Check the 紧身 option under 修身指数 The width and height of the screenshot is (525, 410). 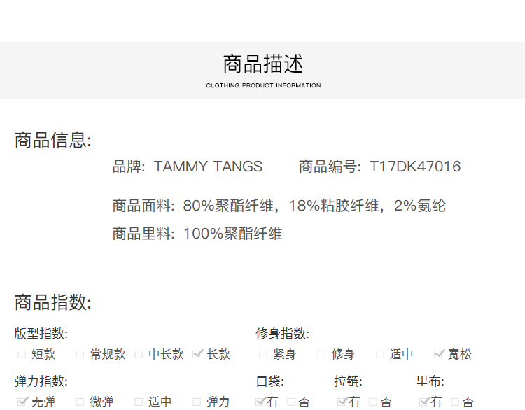click(x=263, y=355)
